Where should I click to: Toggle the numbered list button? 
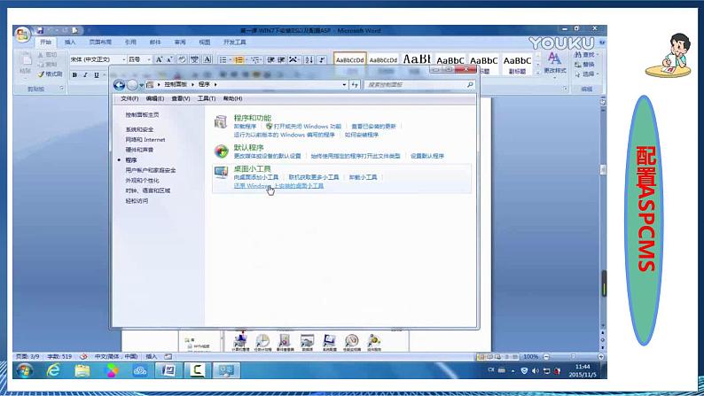click(x=239, y=60)
